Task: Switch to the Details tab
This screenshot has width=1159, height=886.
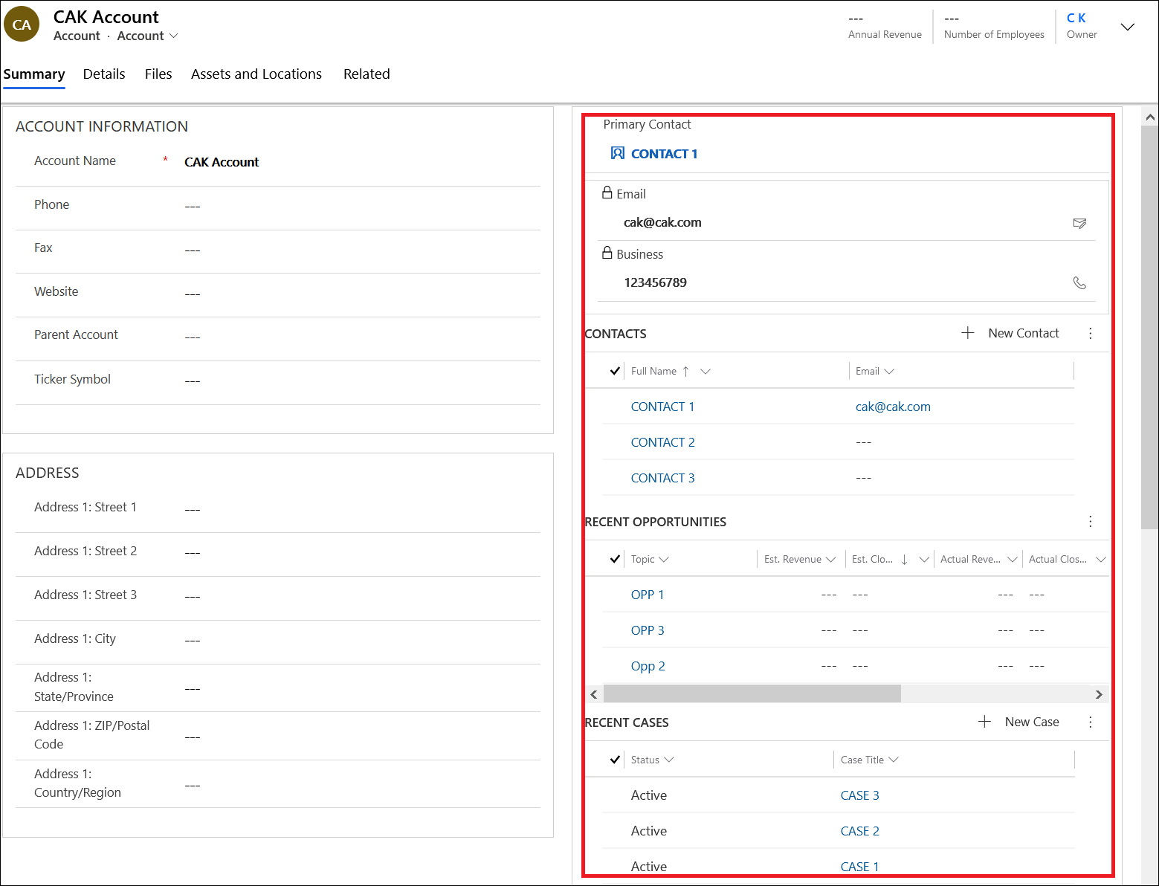Action: [104, 74]
